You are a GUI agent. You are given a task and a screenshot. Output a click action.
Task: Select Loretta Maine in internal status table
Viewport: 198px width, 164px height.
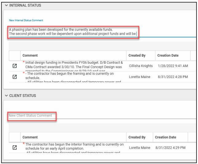(x=140, y=77)
